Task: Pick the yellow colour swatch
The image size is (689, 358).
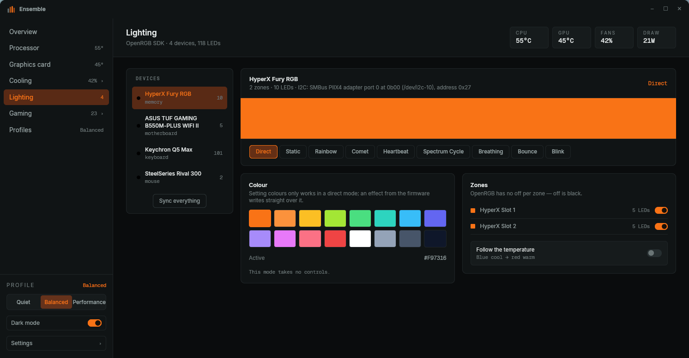Action: click(310, 218)
